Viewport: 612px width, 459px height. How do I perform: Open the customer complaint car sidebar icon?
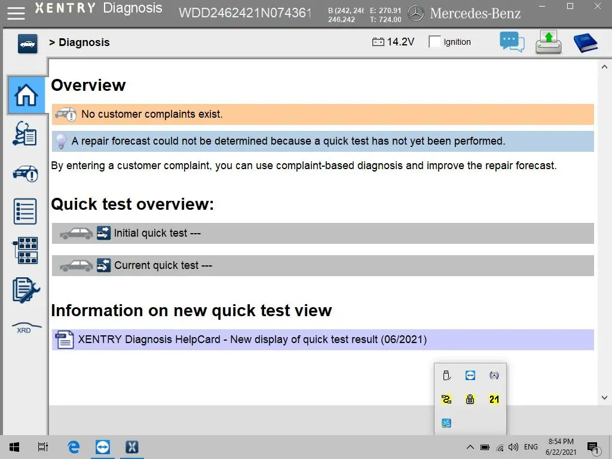26,174
